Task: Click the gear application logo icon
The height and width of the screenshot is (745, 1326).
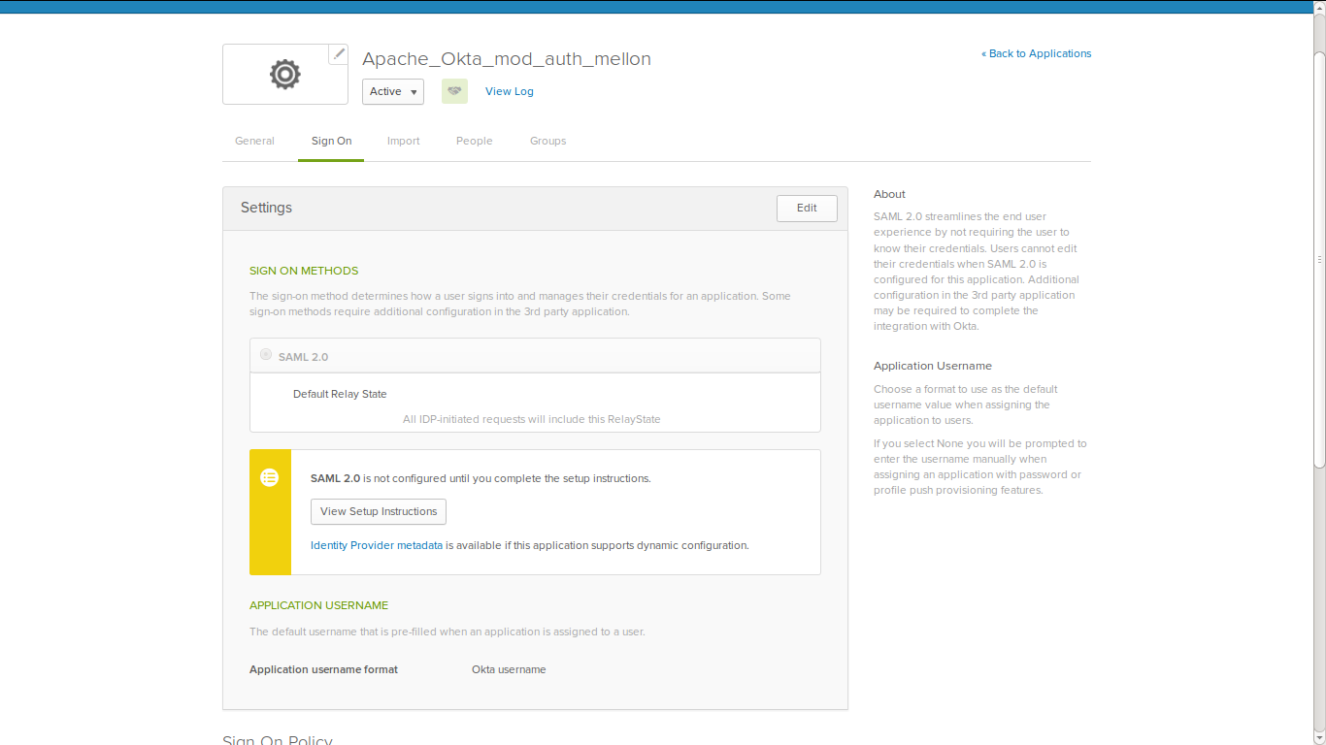Action: [285, 75]
